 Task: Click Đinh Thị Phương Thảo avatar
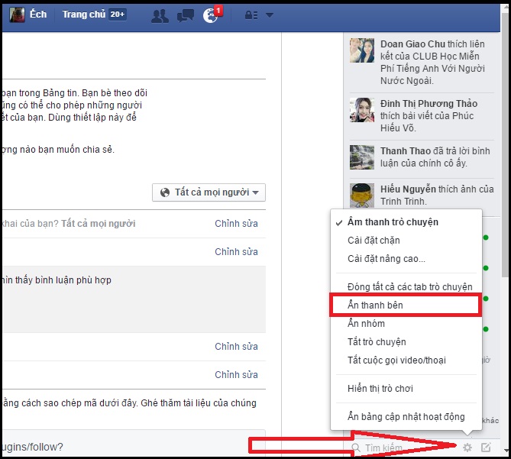(362, 110)
